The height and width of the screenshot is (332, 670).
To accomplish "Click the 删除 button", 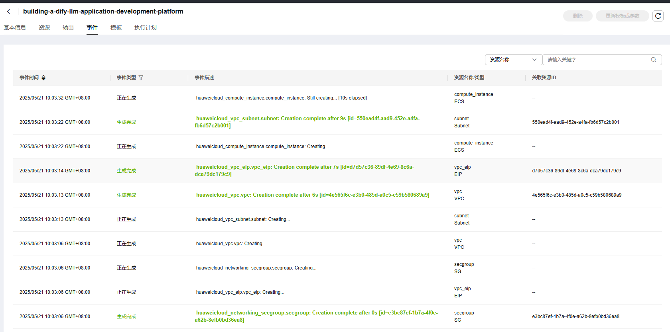I will 578,16.
